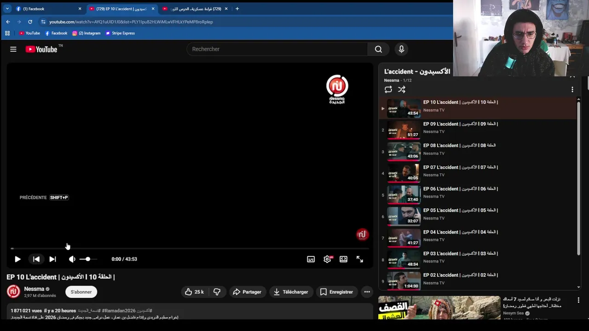589x331 pixels.
Task: Select EP 09 L'accident in the playlist
Action: (x=479, y=130)
